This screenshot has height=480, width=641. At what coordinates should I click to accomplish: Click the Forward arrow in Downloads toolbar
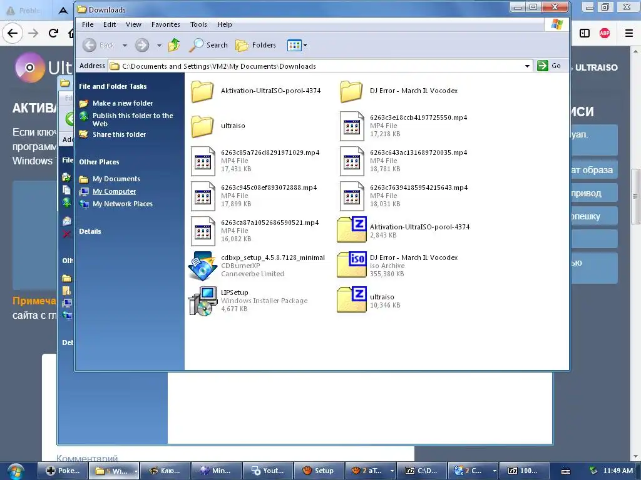pos(142,45)
